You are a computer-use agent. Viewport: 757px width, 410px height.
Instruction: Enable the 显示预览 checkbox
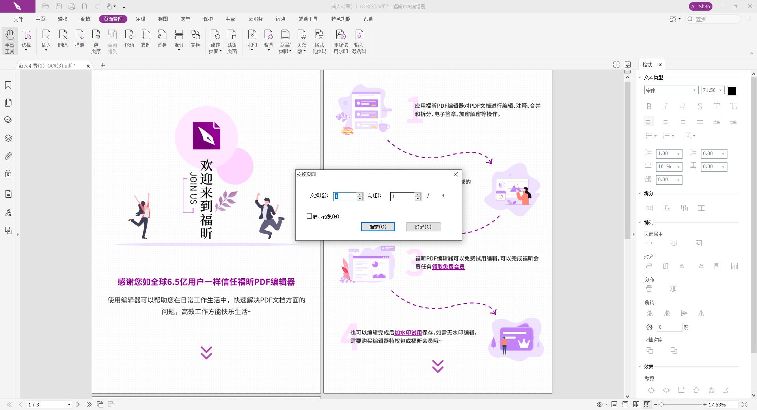(310, 216)
